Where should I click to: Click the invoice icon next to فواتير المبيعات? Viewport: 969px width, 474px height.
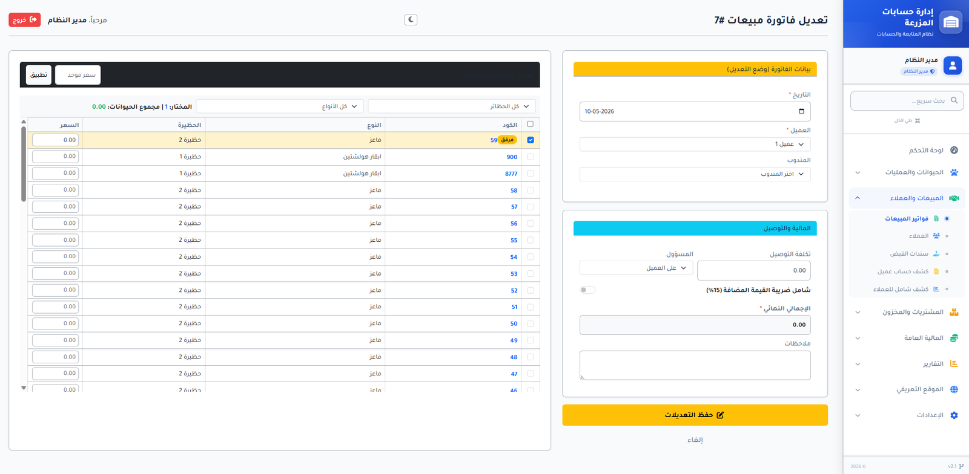(936, 218)
